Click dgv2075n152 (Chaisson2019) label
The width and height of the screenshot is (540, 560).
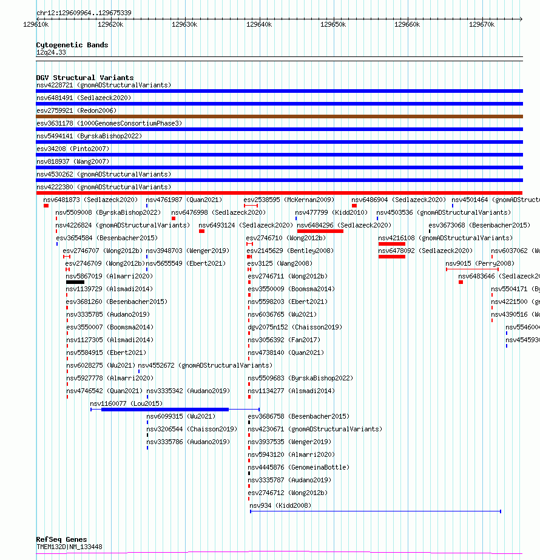coord(295,327)
